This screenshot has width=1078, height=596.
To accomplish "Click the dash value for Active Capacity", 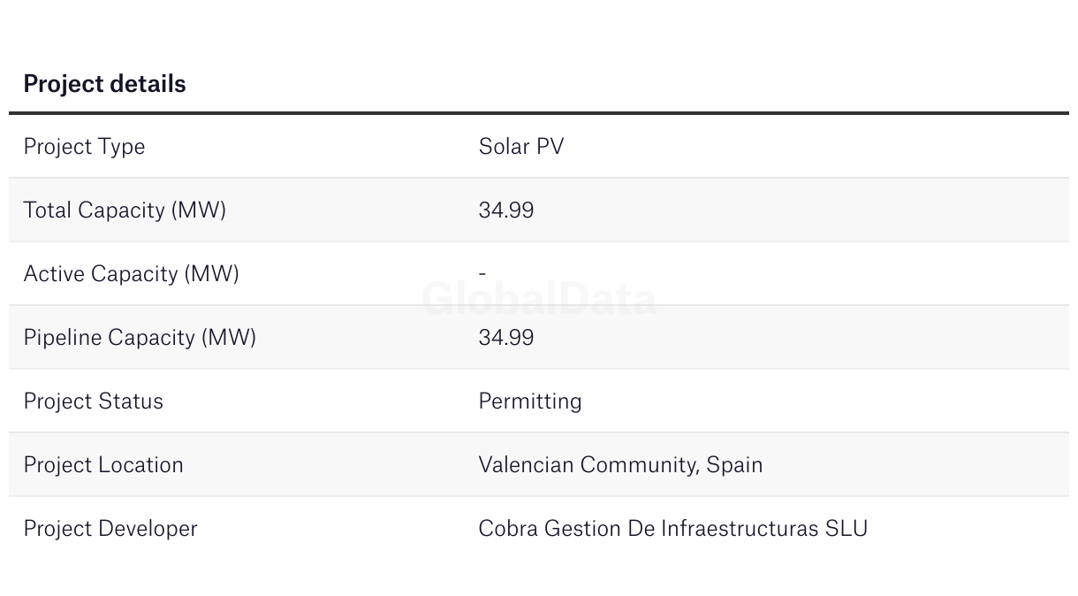I will click(482, 274).
